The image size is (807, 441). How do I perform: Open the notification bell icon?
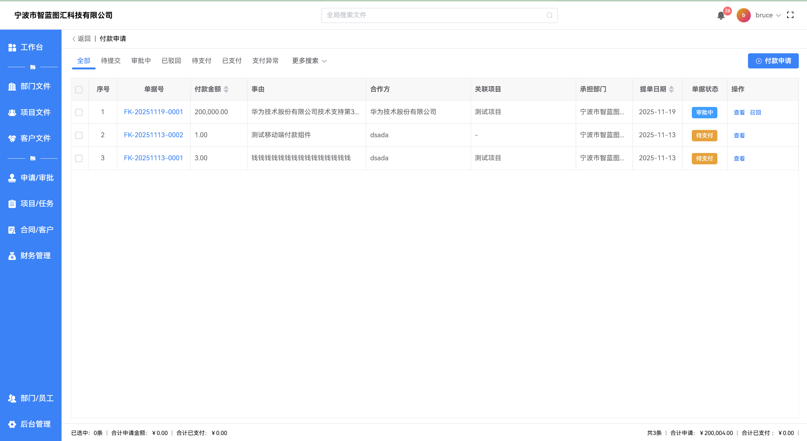click(721, 15)
